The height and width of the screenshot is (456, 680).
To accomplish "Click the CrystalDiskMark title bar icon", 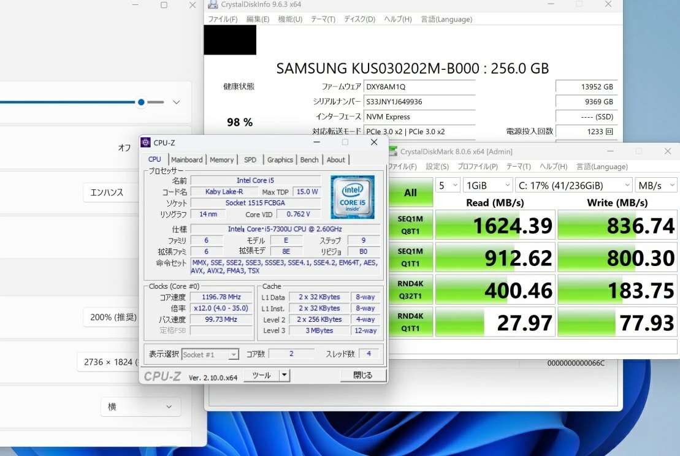I will pyautogui.click(x=392, y=151).
